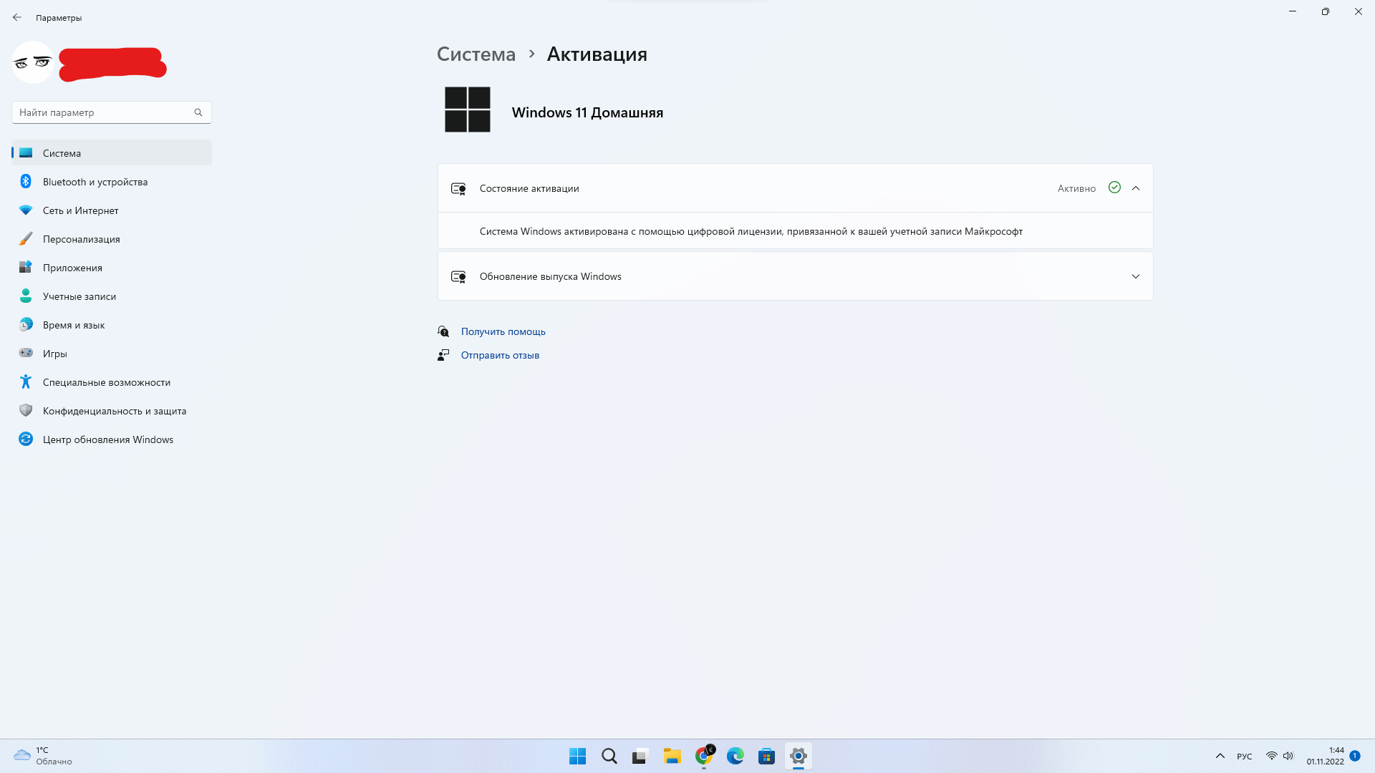
Task: Click the Активно status text
Action: pyautogui.click(x=1076, y=188)
